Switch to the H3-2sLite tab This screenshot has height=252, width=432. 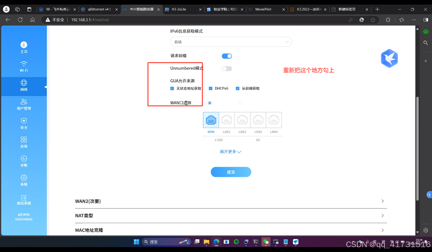(183, 9)
